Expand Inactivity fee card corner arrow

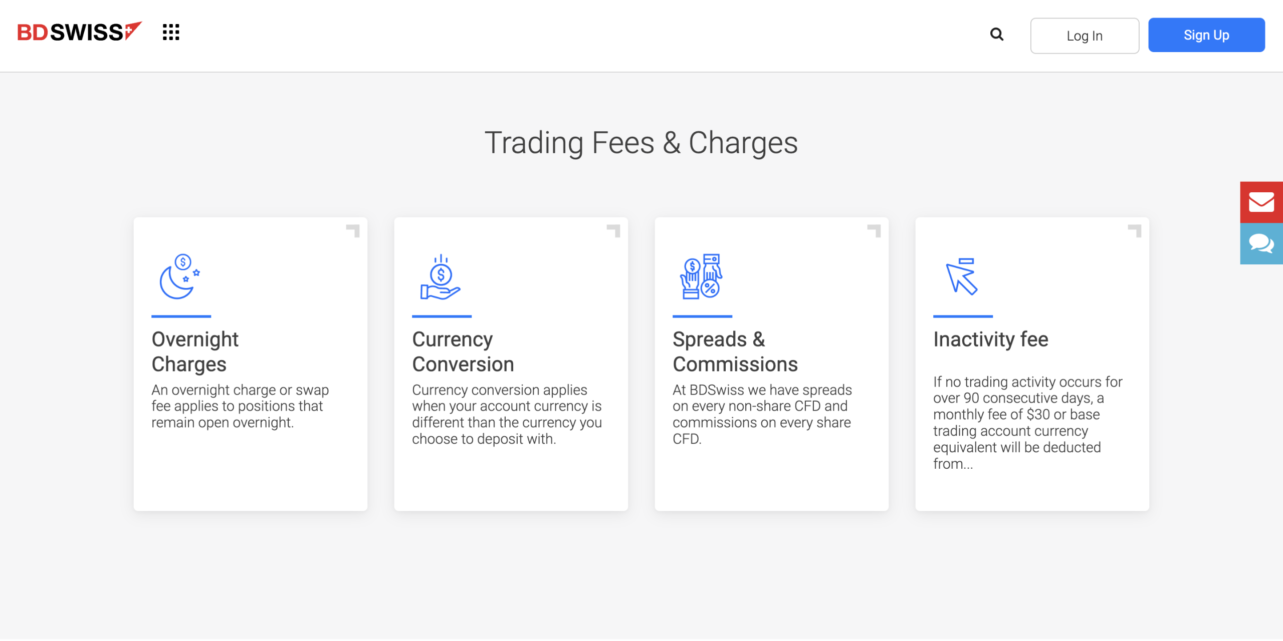pyautogui.click(x=1136, y=230)
